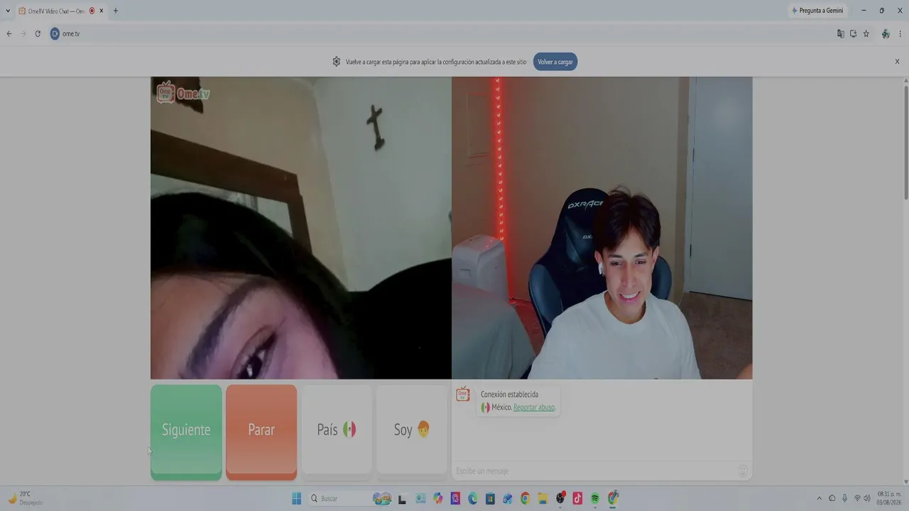
Task: Go back to the previous page
Action: coord(9,33)
